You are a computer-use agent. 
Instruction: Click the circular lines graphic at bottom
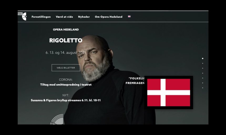57,119
